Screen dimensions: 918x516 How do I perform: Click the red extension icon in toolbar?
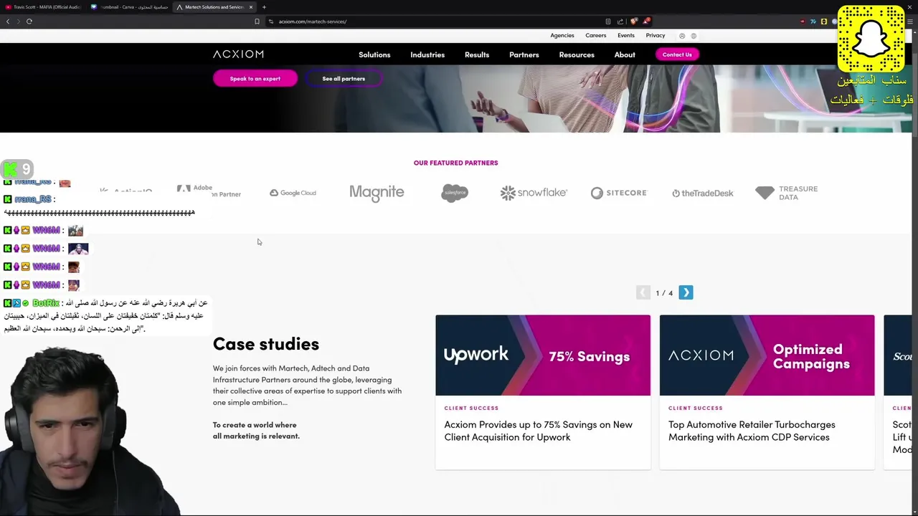802,21
